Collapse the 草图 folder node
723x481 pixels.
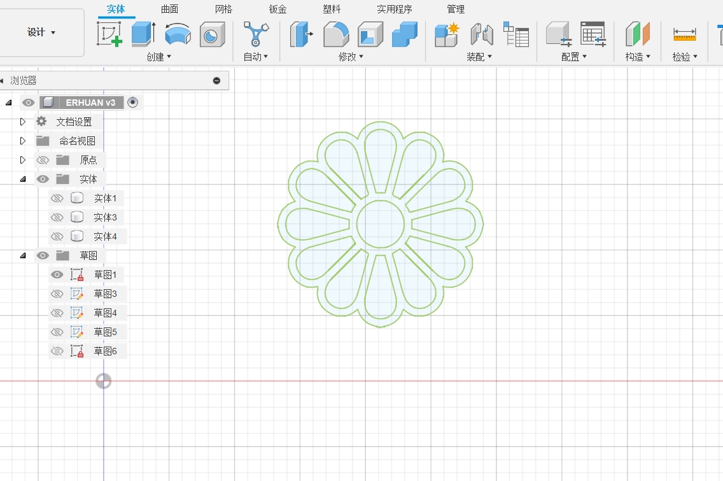click(x=23, y=255)
